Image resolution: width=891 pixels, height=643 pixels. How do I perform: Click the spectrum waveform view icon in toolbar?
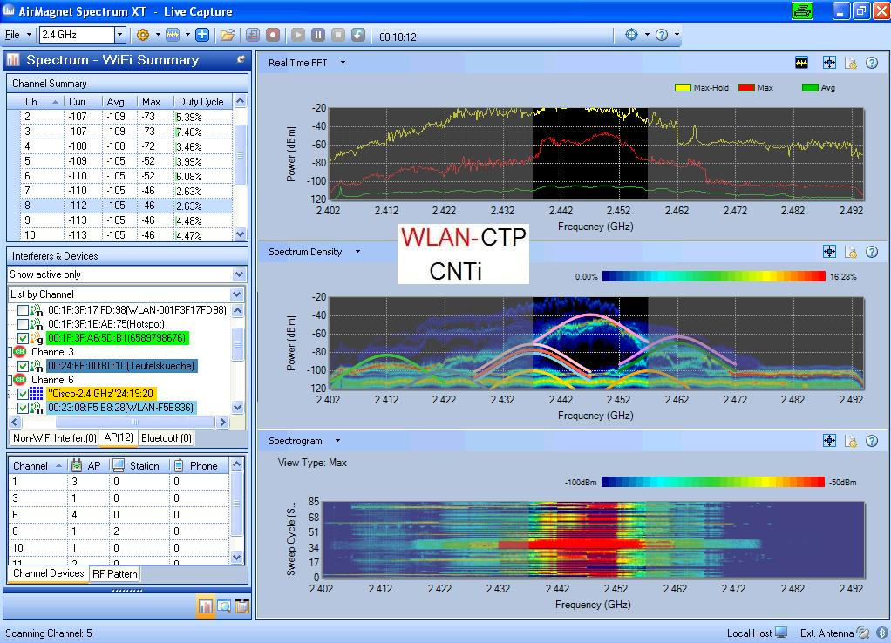click(172, 35)
